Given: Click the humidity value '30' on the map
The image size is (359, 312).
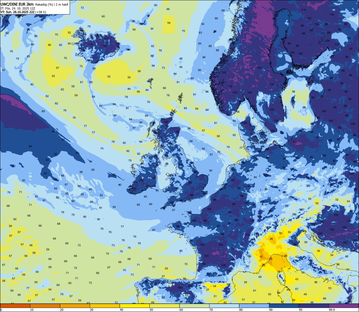Looking at the screenshot, I should point(280,233).
